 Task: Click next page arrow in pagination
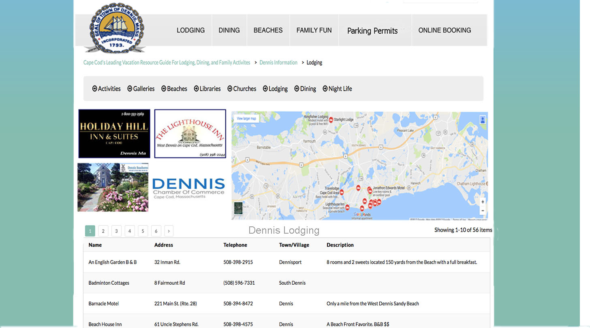click(x=169, y=231)
